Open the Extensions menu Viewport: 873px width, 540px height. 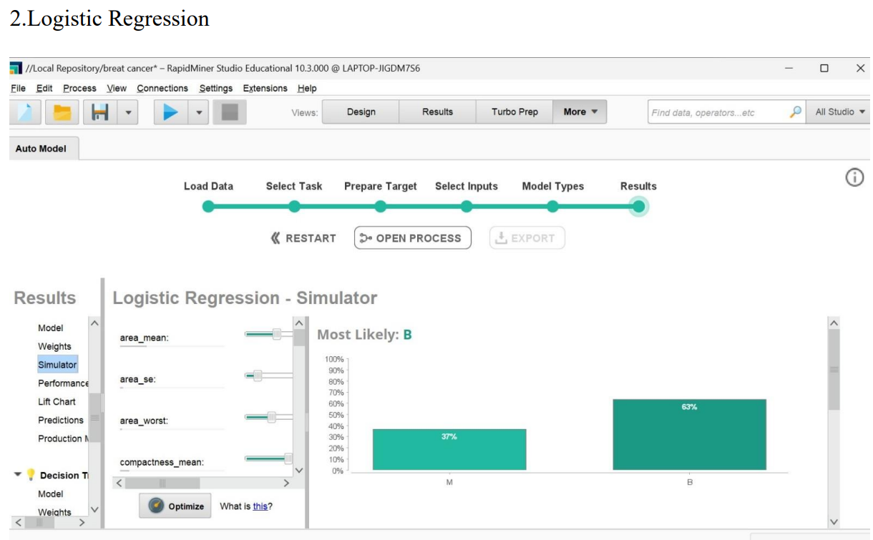point(265,88)
